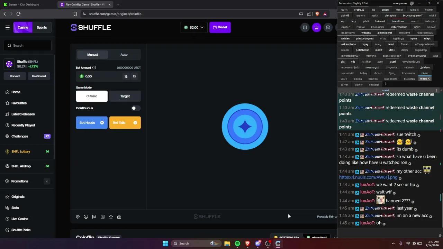Open the hamburger sidebar menu
The image size is (443, 249).
pyautogui.click(x=7, y=27)
